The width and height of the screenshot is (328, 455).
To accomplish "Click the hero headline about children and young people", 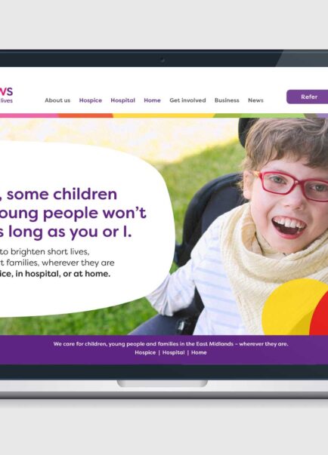I will point(73,214).
